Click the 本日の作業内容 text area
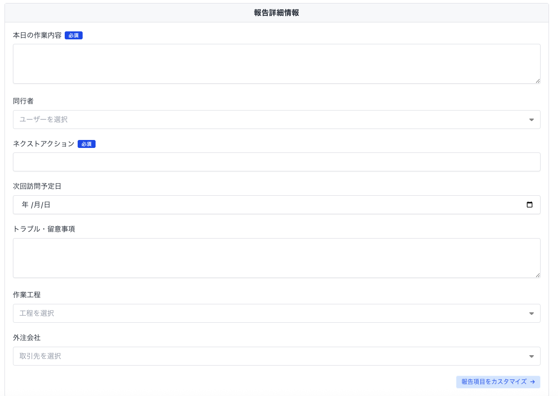The image size is (558, 396). [276, 63]
